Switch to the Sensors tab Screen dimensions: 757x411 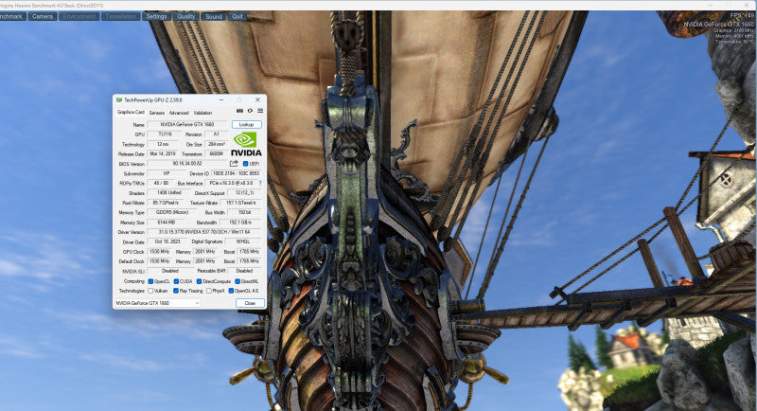click(156, 113)
